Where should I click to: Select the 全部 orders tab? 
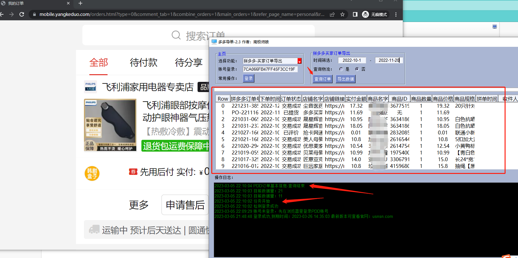[99, 62]
